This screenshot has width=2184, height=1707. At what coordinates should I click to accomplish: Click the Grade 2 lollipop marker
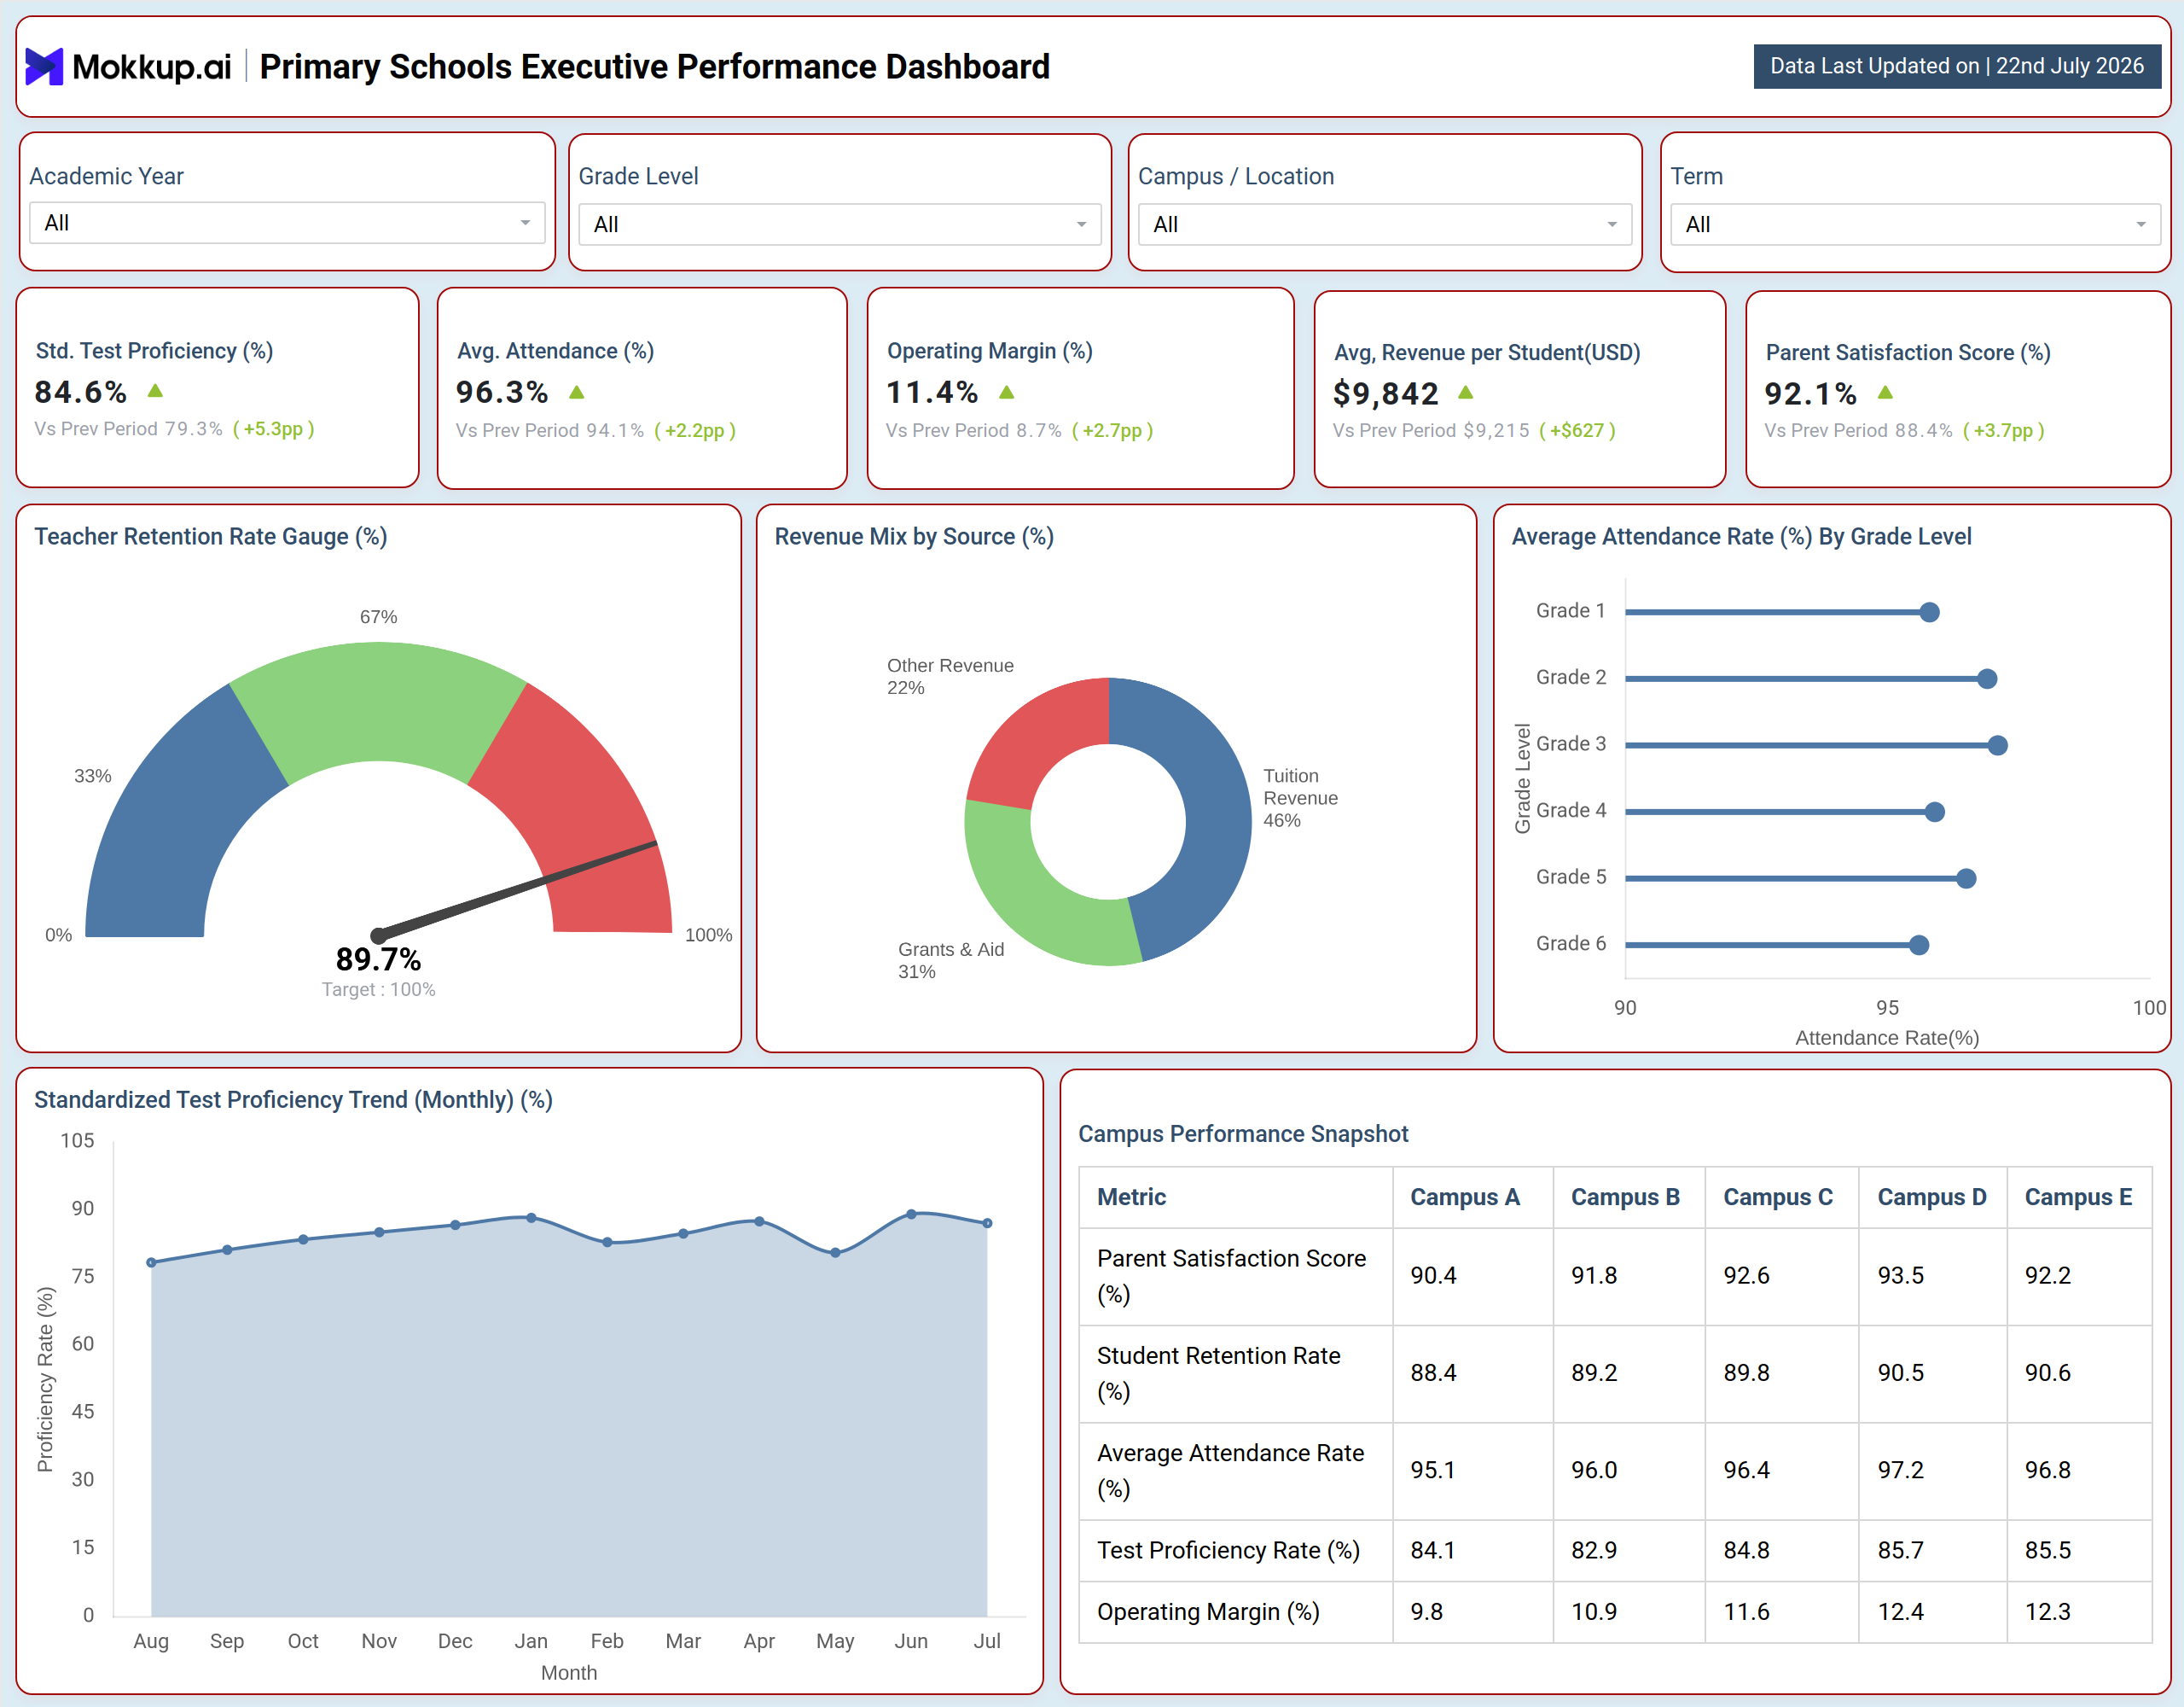click(x=1987, y=679)
